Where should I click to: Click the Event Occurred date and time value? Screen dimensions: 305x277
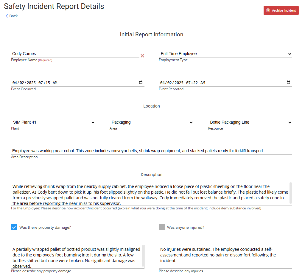tap(35, 83)
